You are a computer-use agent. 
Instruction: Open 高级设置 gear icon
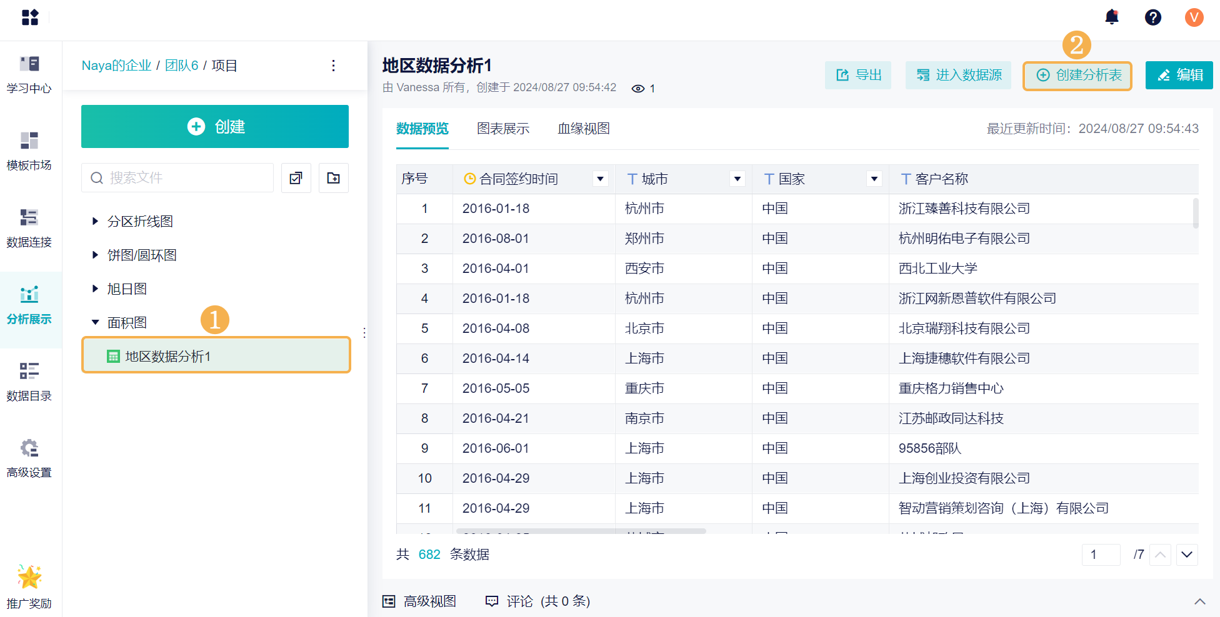tap(29, 448)
